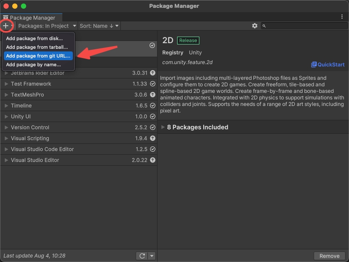This screenshot has height=262, width=349.
Task: Click the refresh package list icon
Action: click(x=141, y=256)
